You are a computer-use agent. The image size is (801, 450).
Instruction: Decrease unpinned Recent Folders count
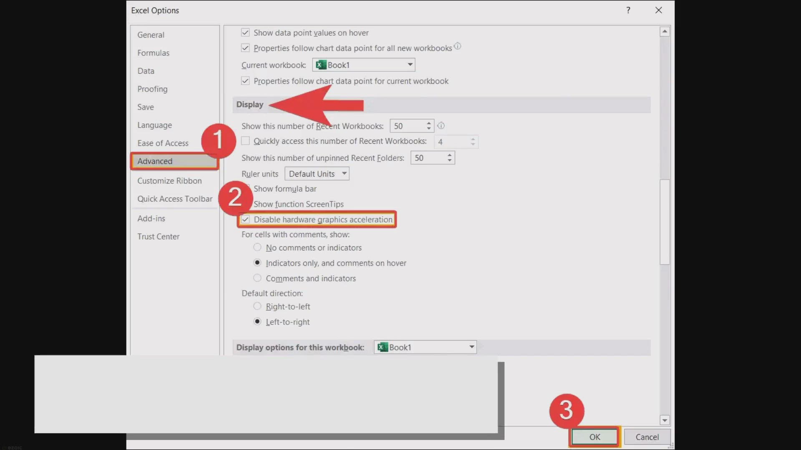coord(449,160)
